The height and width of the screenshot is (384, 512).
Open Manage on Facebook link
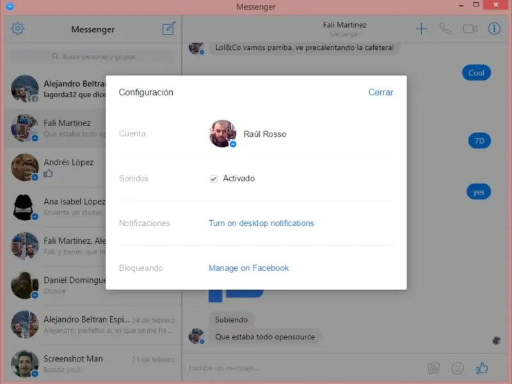pos(248,268)
